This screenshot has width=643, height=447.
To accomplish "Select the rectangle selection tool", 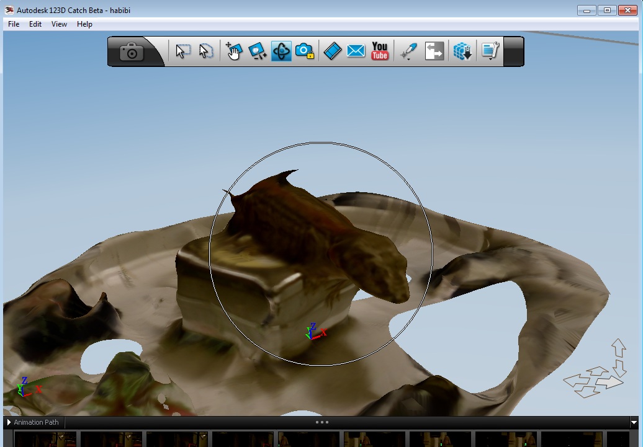I will pos(182,51).
